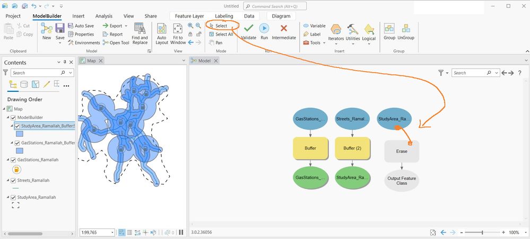Screen dimensions: 530x239
Task: Click the blue swatch under GasStations_Ramallah_Buffer
Action: pos(20,151)
